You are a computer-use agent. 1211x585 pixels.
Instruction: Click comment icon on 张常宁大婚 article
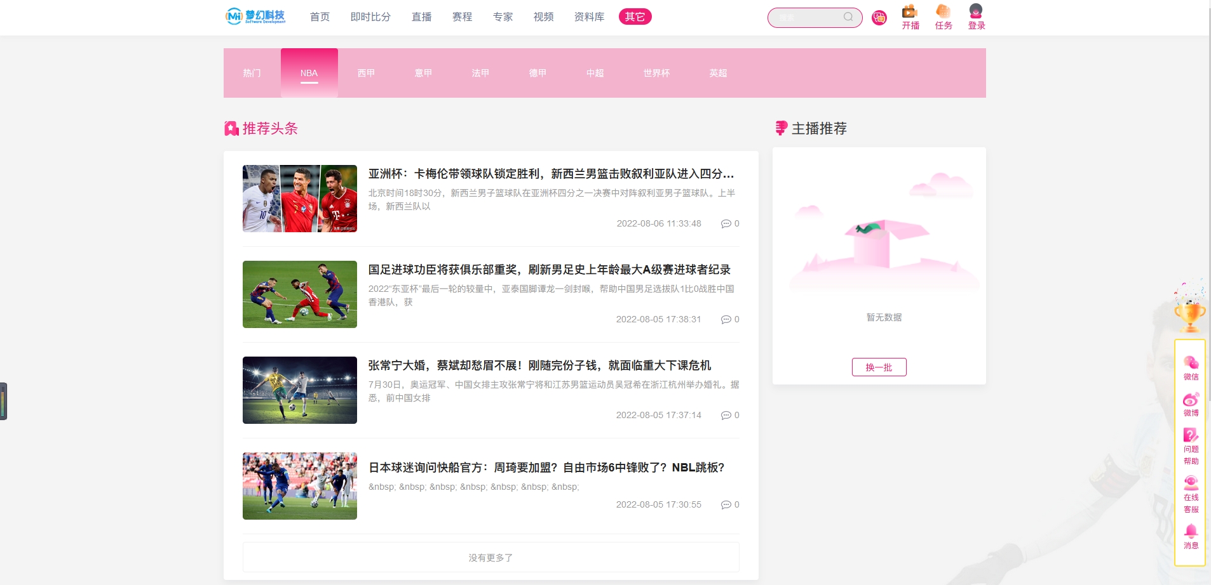[726, 416]
